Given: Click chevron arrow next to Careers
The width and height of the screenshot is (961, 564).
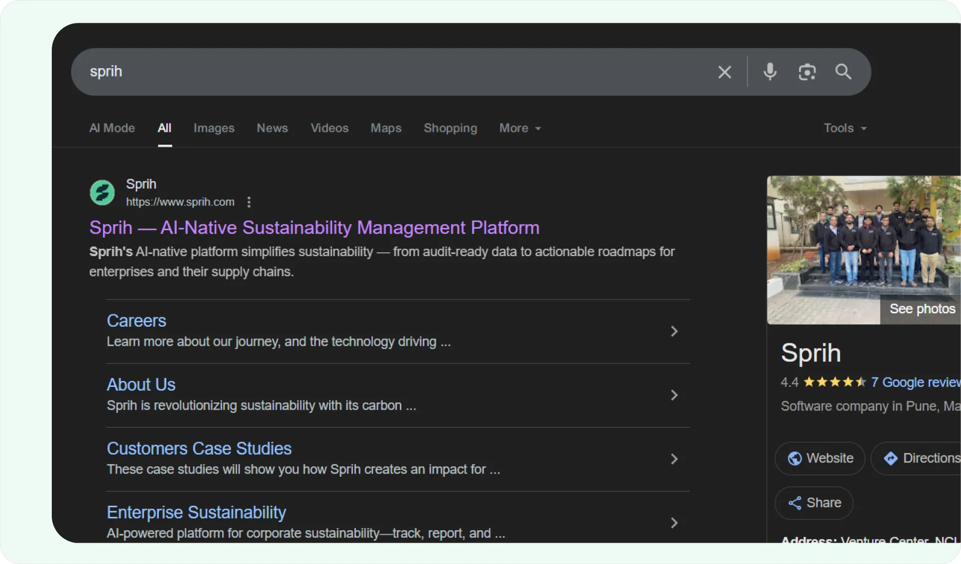Looking at the screenshot, I should click(674, 331).
